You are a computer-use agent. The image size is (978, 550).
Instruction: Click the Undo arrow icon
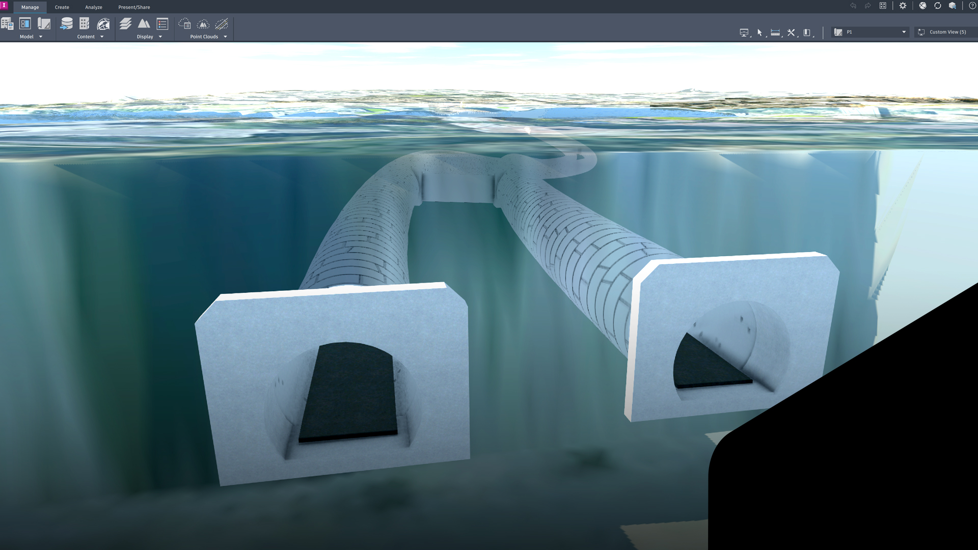click(x=853, y=6)
